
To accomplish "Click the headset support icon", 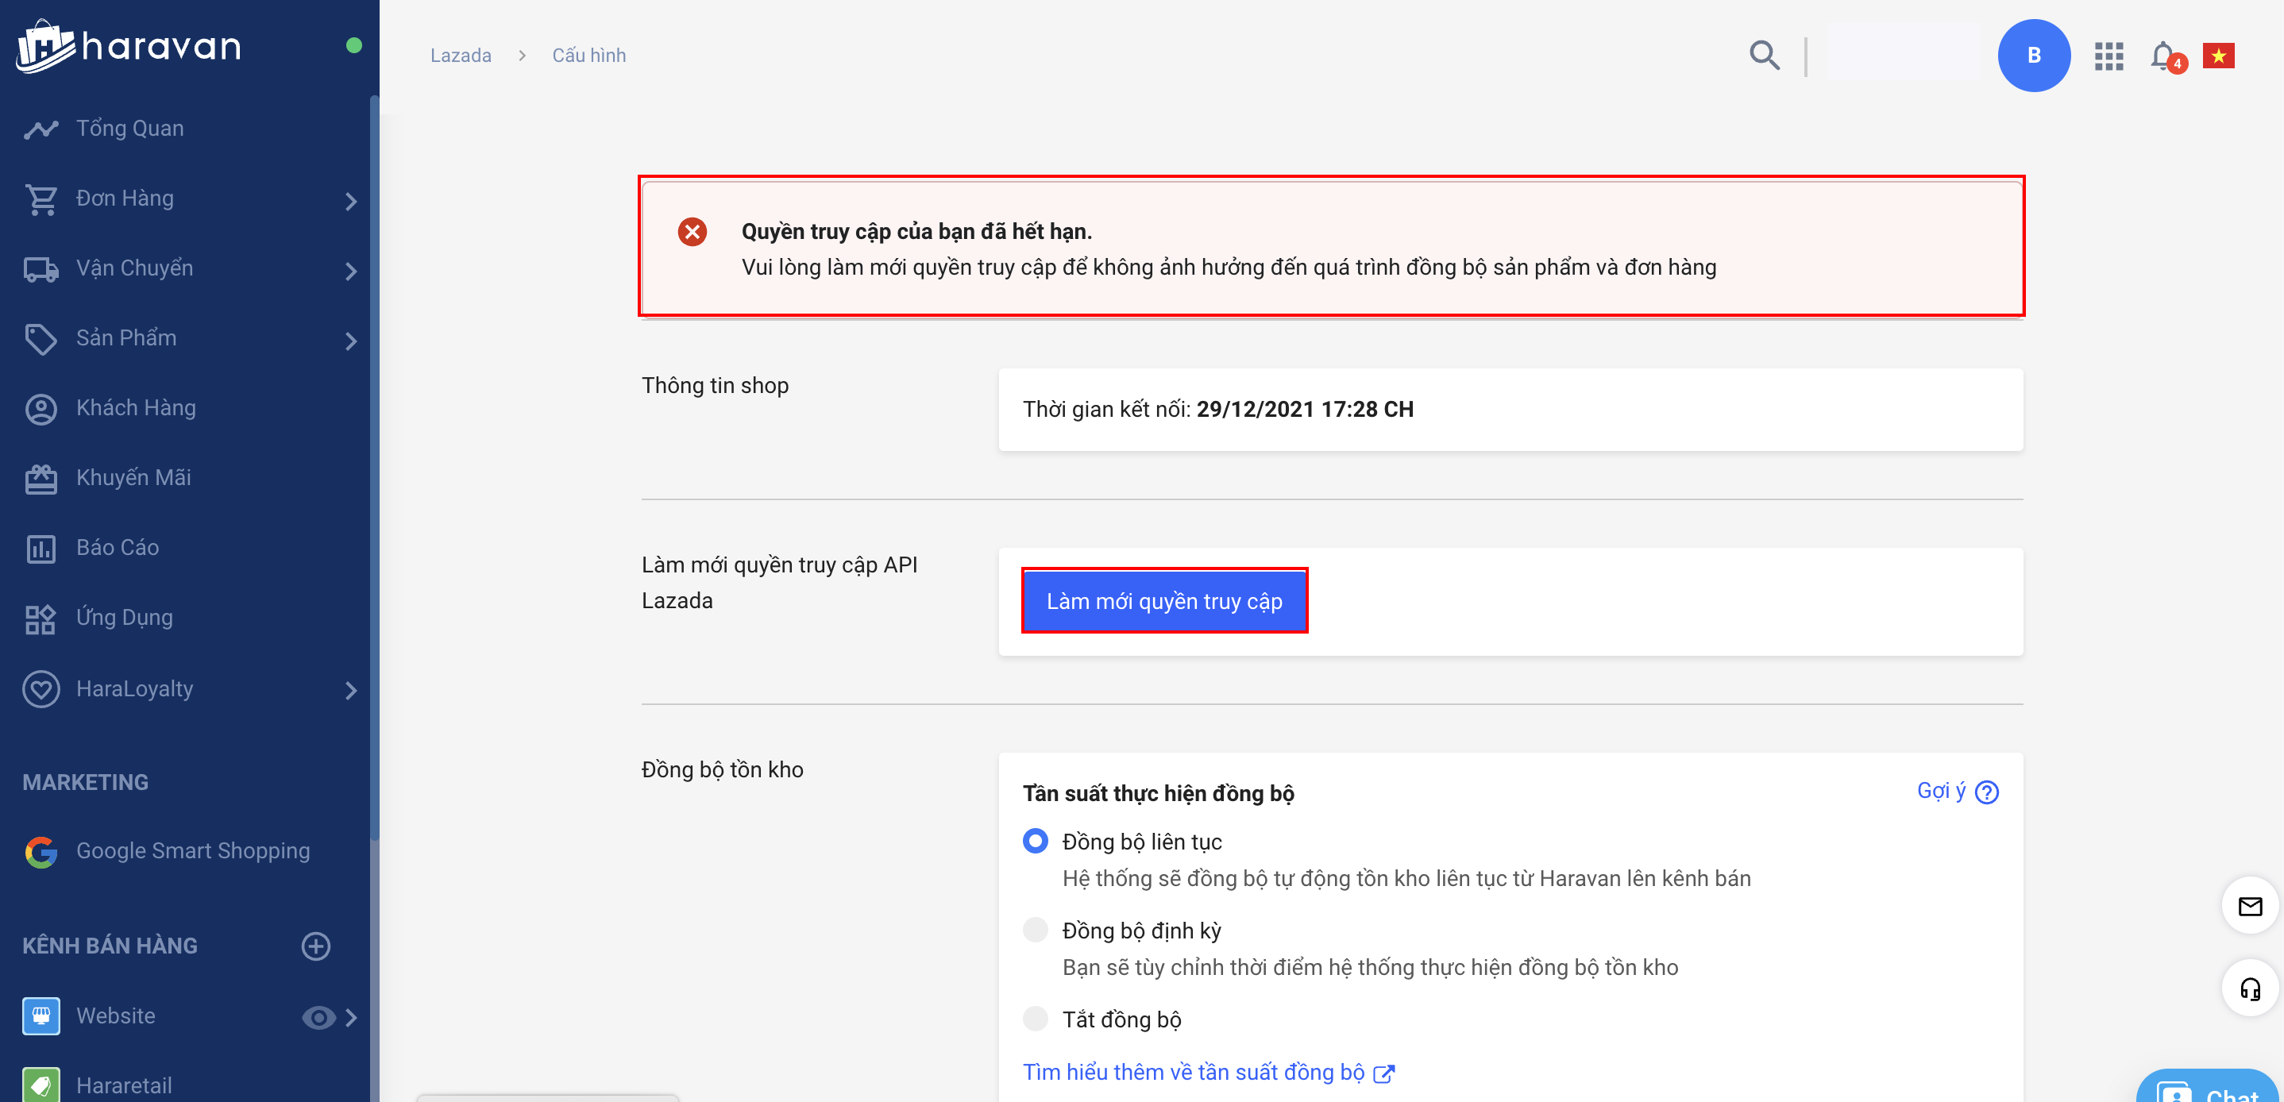I will 2249,988.
